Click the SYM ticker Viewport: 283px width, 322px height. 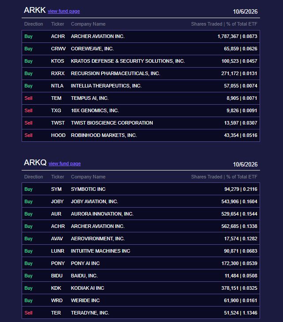click(56, 189)
